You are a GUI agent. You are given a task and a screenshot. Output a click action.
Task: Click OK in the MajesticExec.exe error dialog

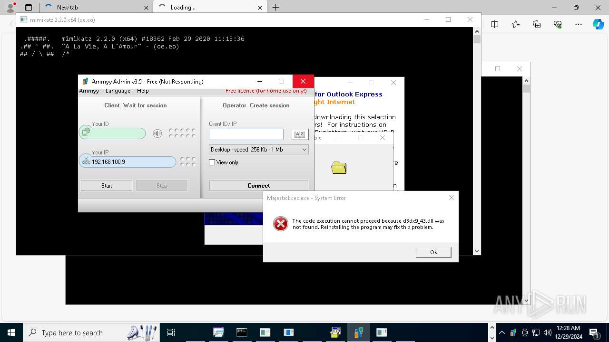pyautogui.click(x=433, y=252)
